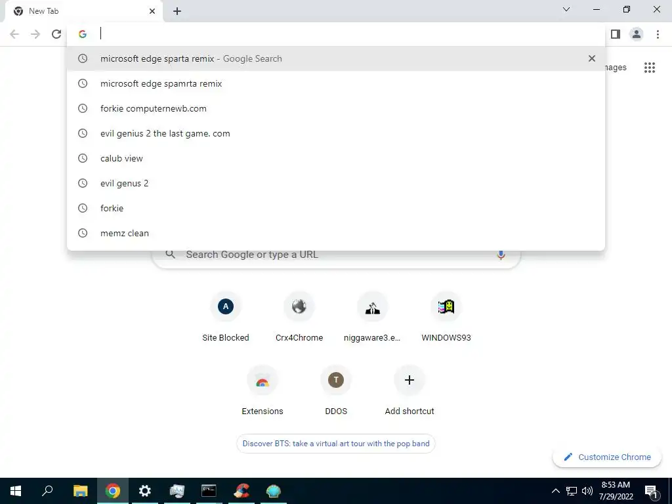
Task: Pick the 'calub view' suggestion
Action: coord(336,158)
